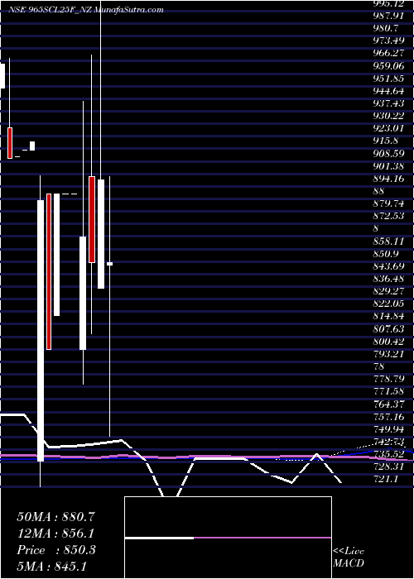Screen dimensions: 414x579
Task: Click the <<Live MACD label
Action: 349,557
